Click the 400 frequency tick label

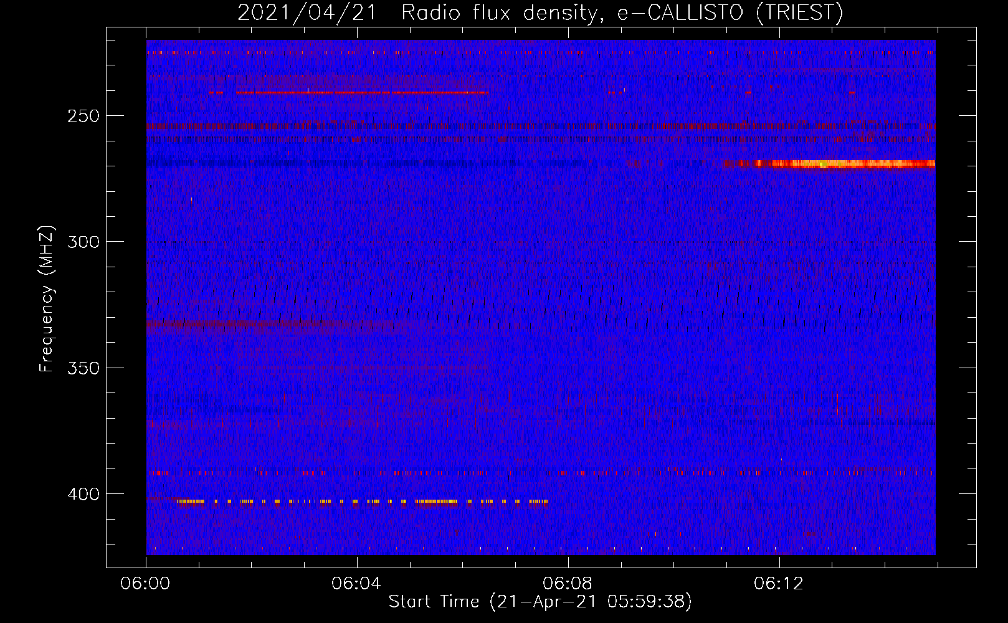(83, 494)
